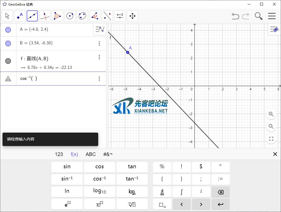Screen dimensions: 281x212
Task: Click the cos⁻¹ input field
Action: [x=56, y=79]
